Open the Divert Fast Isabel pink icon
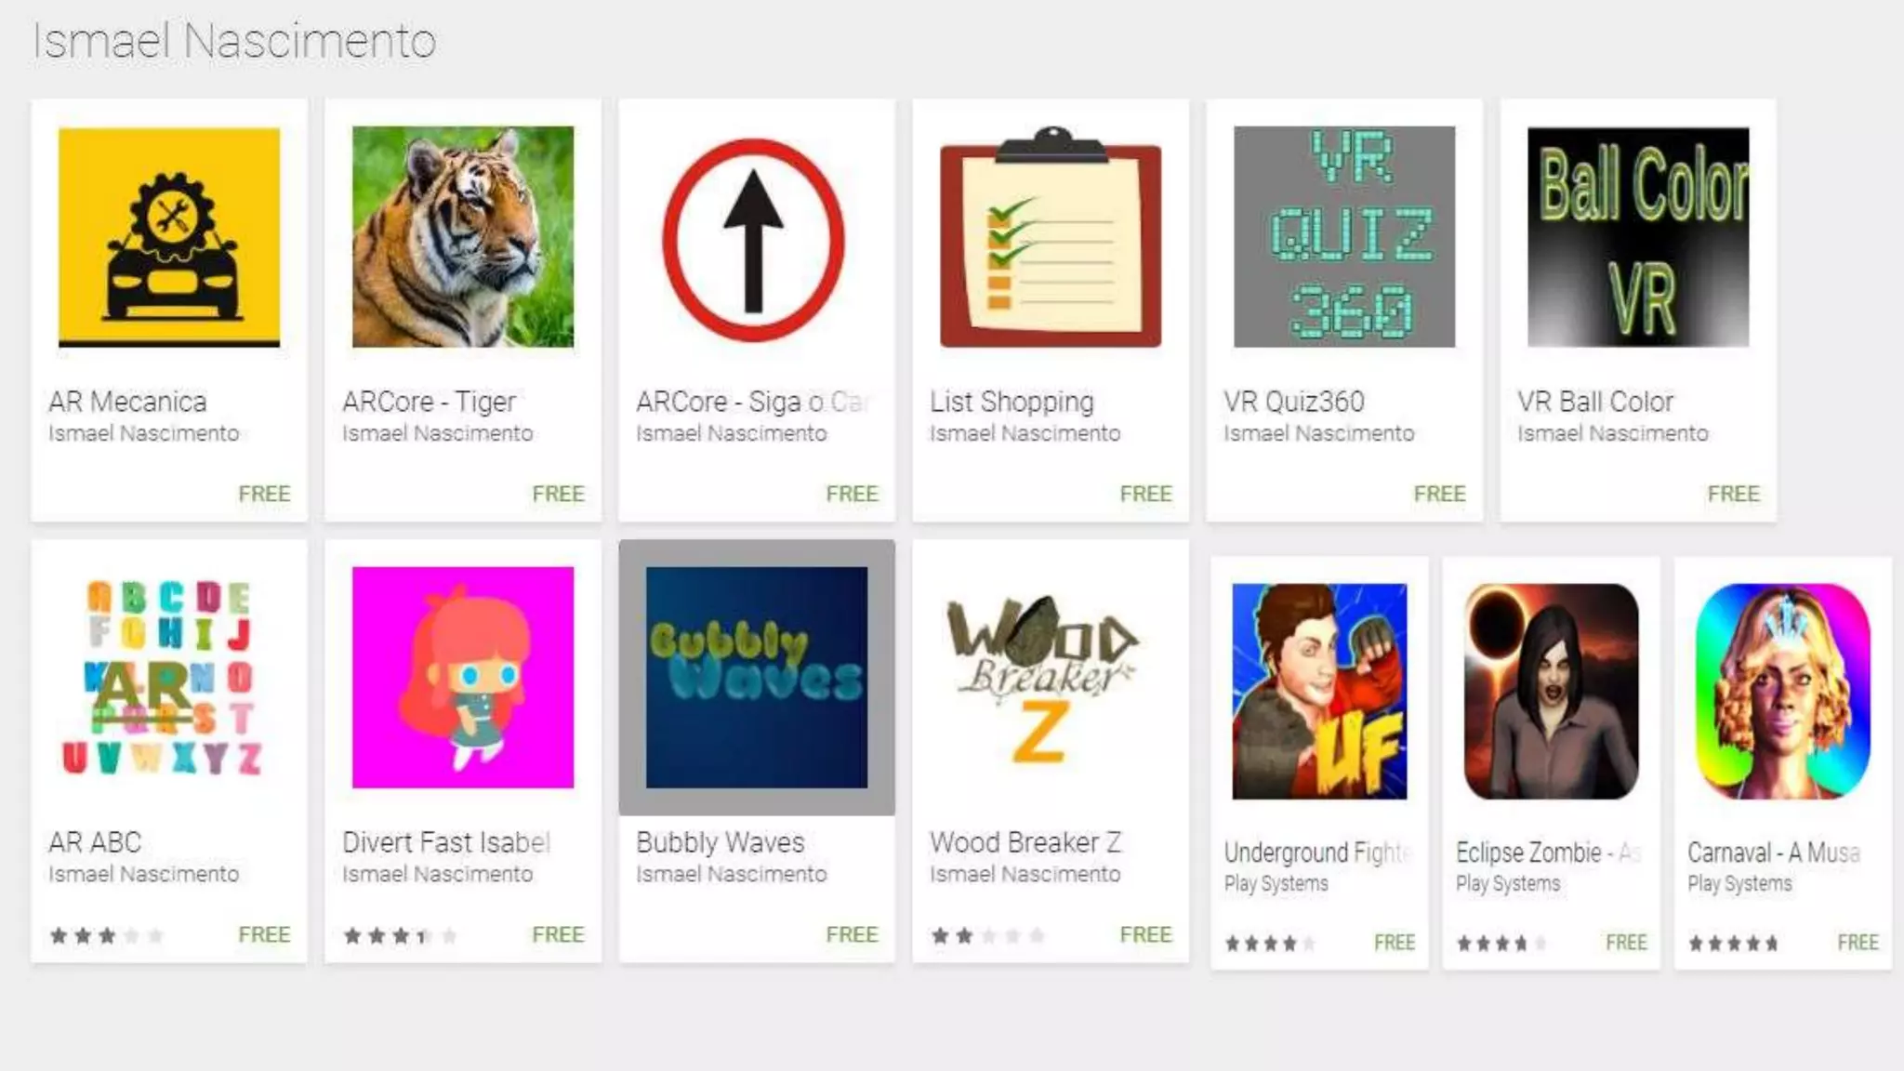Viewport: 1904px width, 1071px height. coord(463,678)
